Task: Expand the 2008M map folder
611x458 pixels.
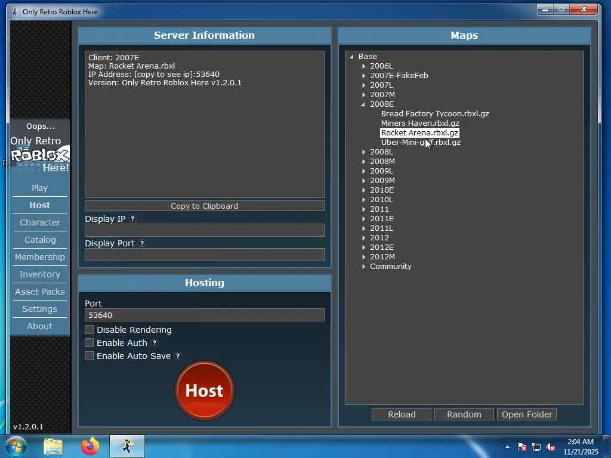Action: coord(363,162)
